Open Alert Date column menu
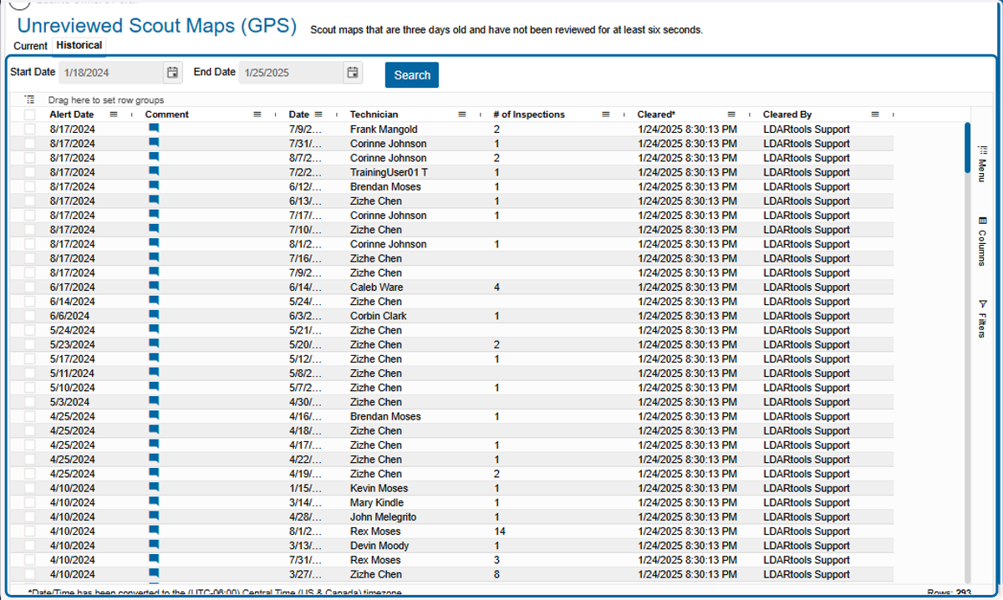1003x600 pixels. pyautogui.click(x=115, y=114)
